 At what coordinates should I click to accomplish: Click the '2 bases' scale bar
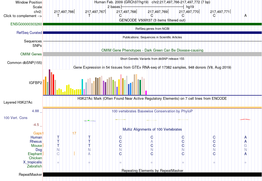pos(152,7)
